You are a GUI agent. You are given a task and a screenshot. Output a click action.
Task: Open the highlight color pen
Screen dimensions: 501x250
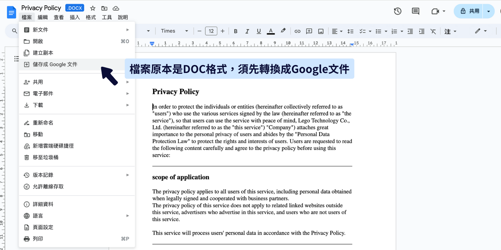pos(283,31)
